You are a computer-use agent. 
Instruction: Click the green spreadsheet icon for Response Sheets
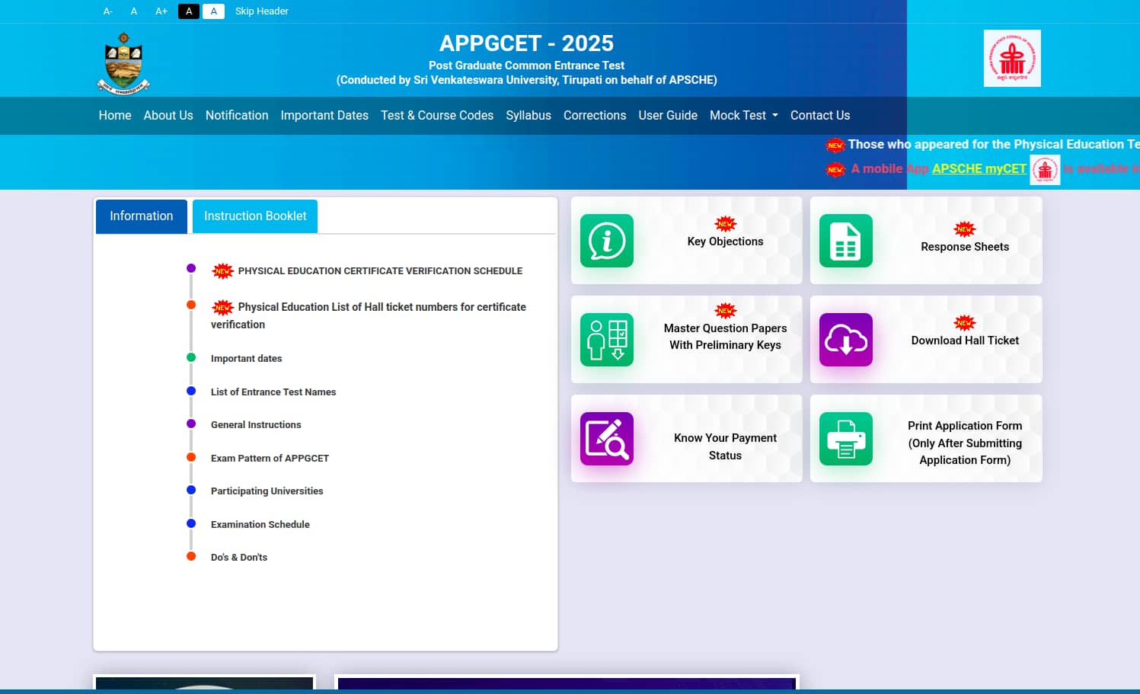tap(845, 241)
